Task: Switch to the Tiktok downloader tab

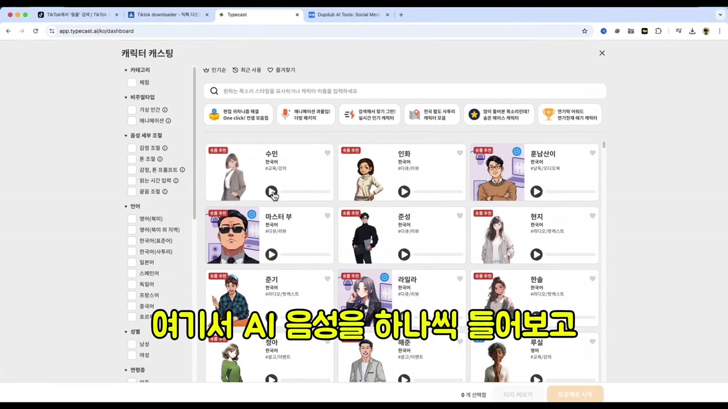Action: [x=168, y=15]
